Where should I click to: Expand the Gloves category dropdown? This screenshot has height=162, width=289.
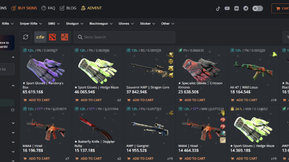coord(126,23)
